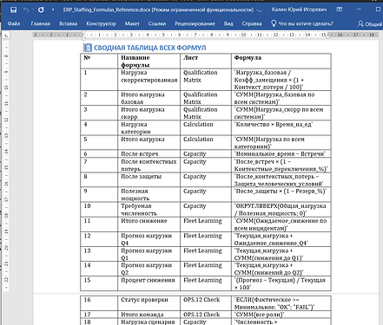Image resolution: width=383 pixels, height=325 pixels.
Task: Click the 'Название формулы' header cell
Action: click(149, 61)
